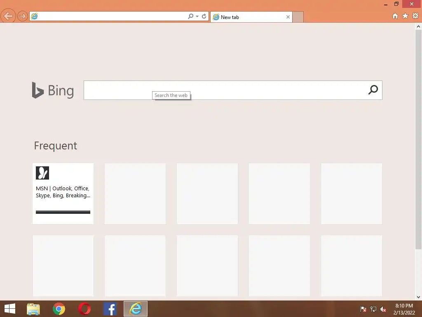Open the Tools gear menu
422x317 pixels.
[x=415, y=16]
